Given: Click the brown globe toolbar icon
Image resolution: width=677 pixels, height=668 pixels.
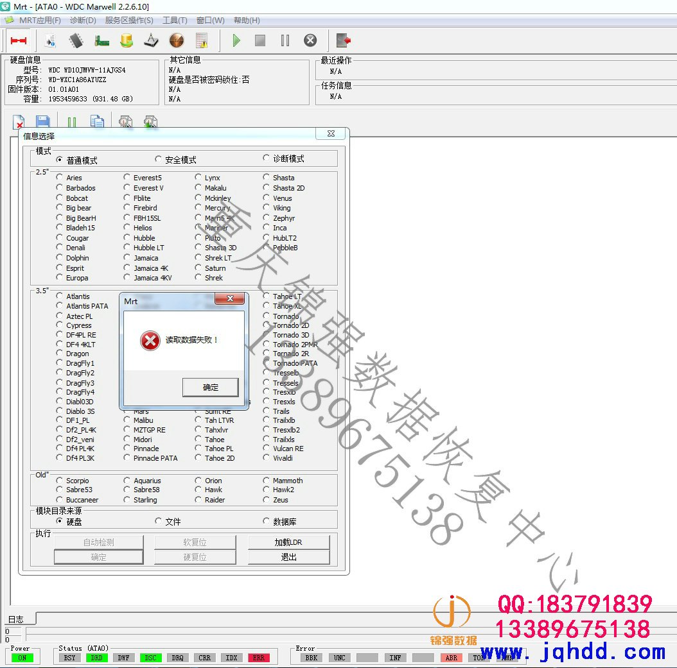Looking at the screenshot, I should click(x=177, y=40).
